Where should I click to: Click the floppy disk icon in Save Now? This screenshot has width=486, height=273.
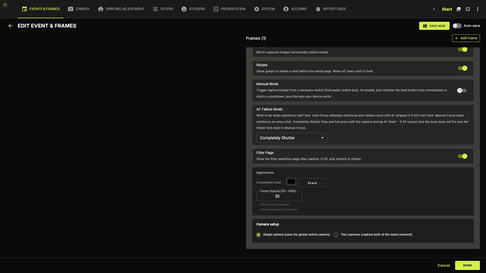[425, 26]
